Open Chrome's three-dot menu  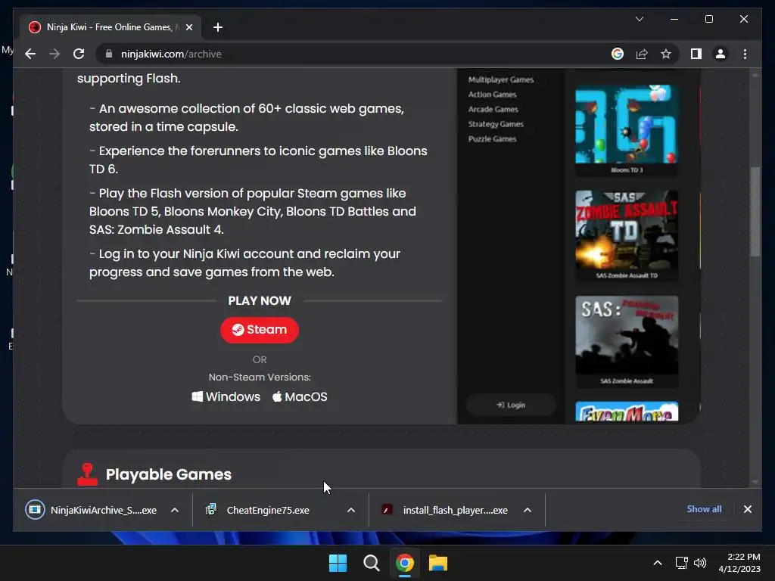745,54
